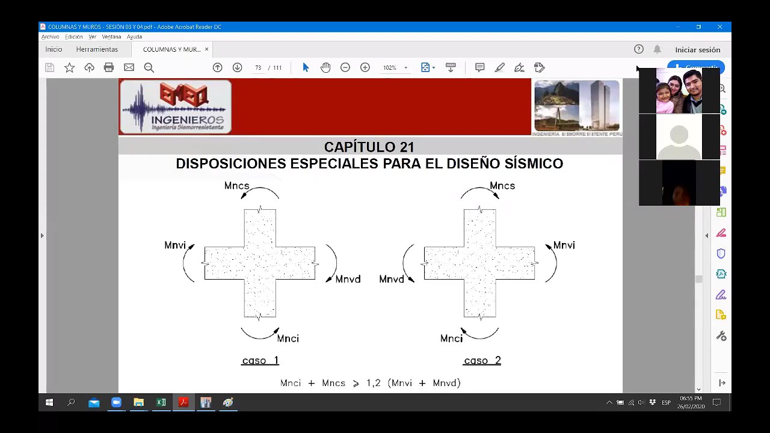Select the COLUMNAS Y MUR... document tab
The height and width of the screenshot is (433, 770).
click(171, 49)
